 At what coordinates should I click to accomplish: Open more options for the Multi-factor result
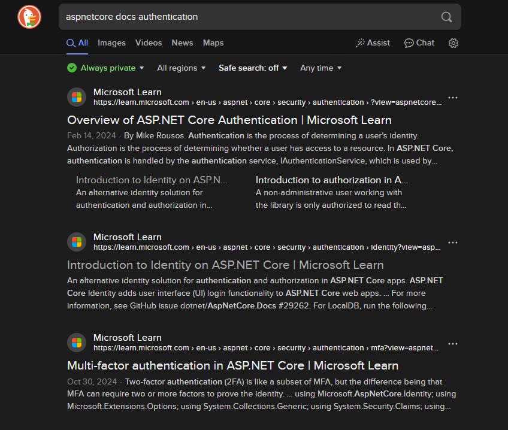pos(453,343)
